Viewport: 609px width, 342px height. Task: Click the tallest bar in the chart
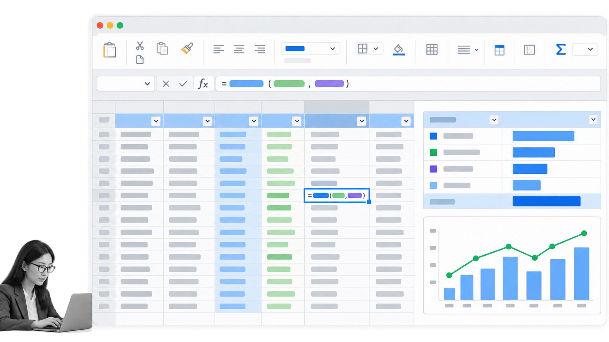coord(582,274)
